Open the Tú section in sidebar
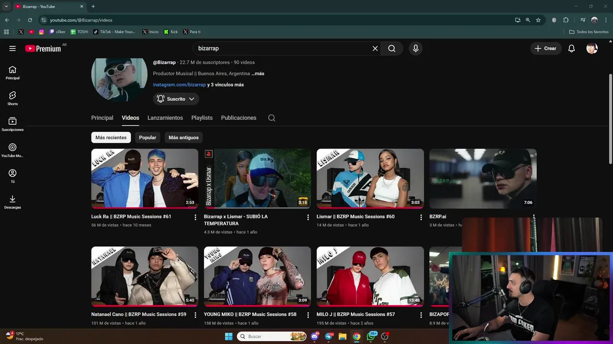This screenshot has width=613, height=344. (x=12, y=176)
